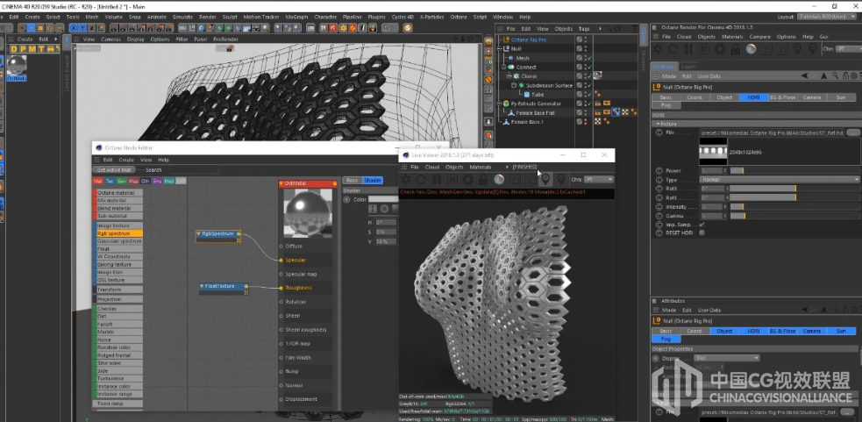Click the send-to-render icon in Live Viewer toolbar
862x422 pixels.
406,179
